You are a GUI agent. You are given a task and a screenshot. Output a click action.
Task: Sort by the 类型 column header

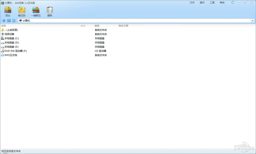97,26
